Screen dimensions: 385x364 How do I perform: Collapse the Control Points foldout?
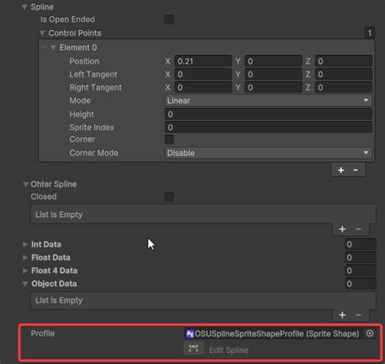pyautogui.click(x=42, y=33)
